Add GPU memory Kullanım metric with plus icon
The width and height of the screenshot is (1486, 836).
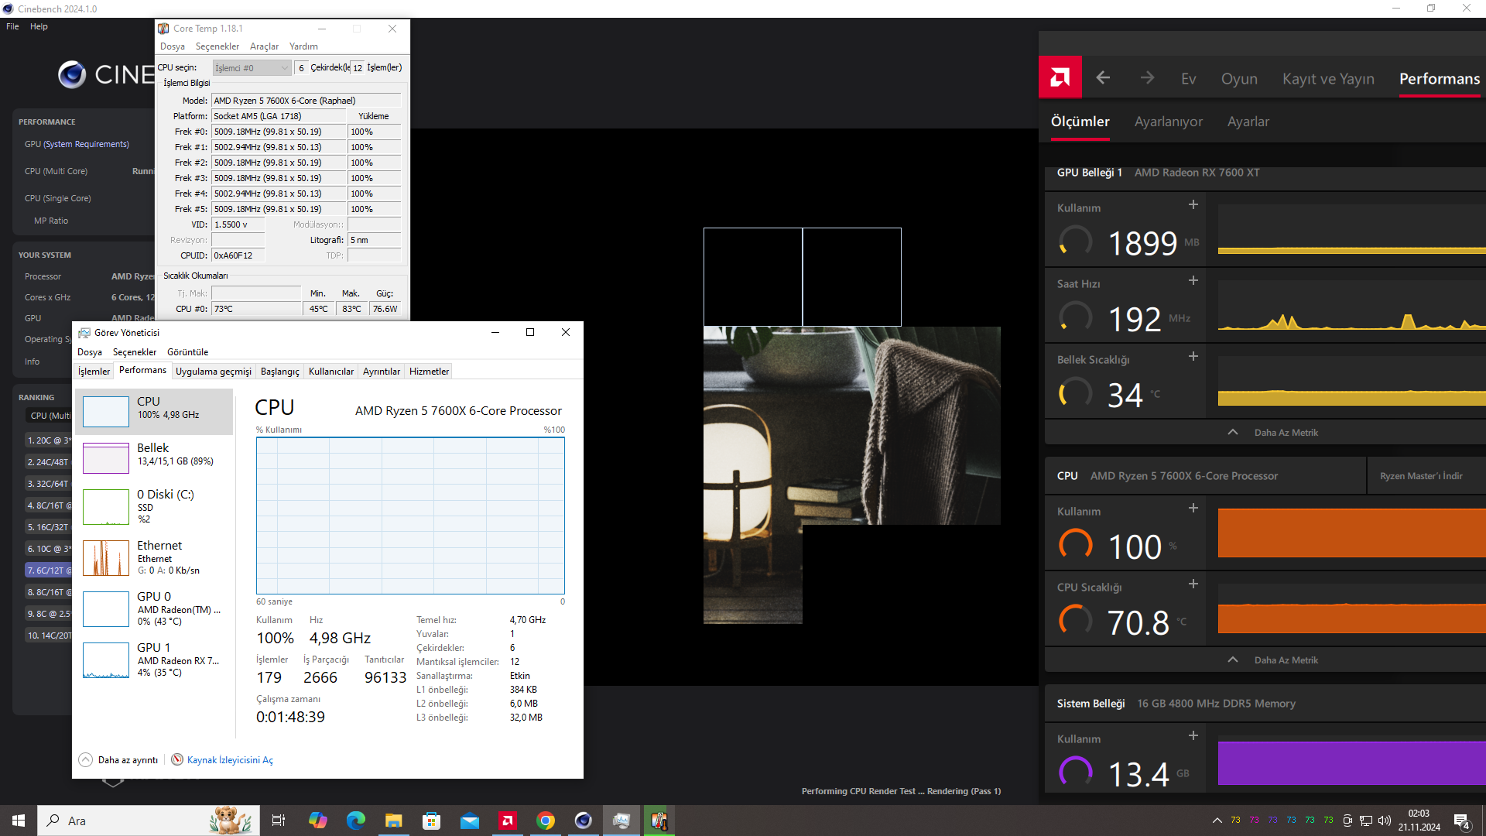coord(1193,204)
